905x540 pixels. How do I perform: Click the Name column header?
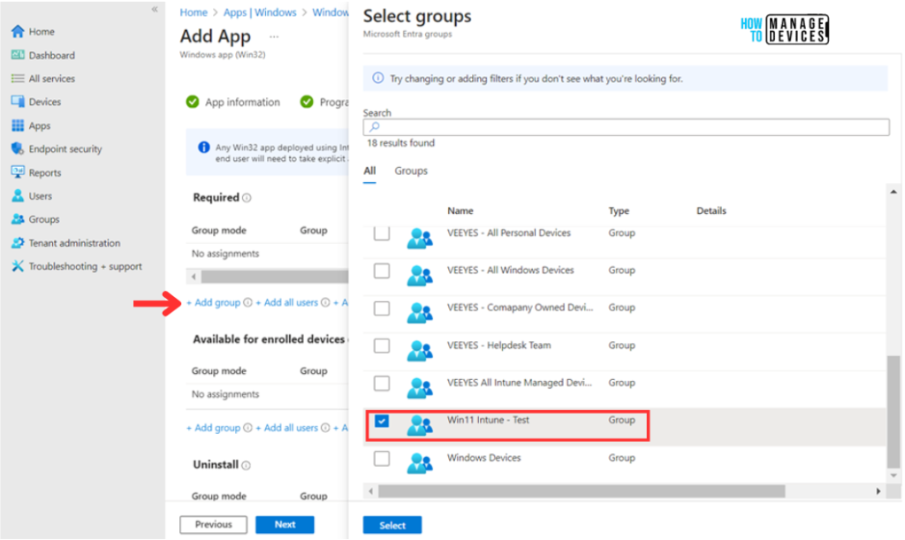click(x=460, y=210)
